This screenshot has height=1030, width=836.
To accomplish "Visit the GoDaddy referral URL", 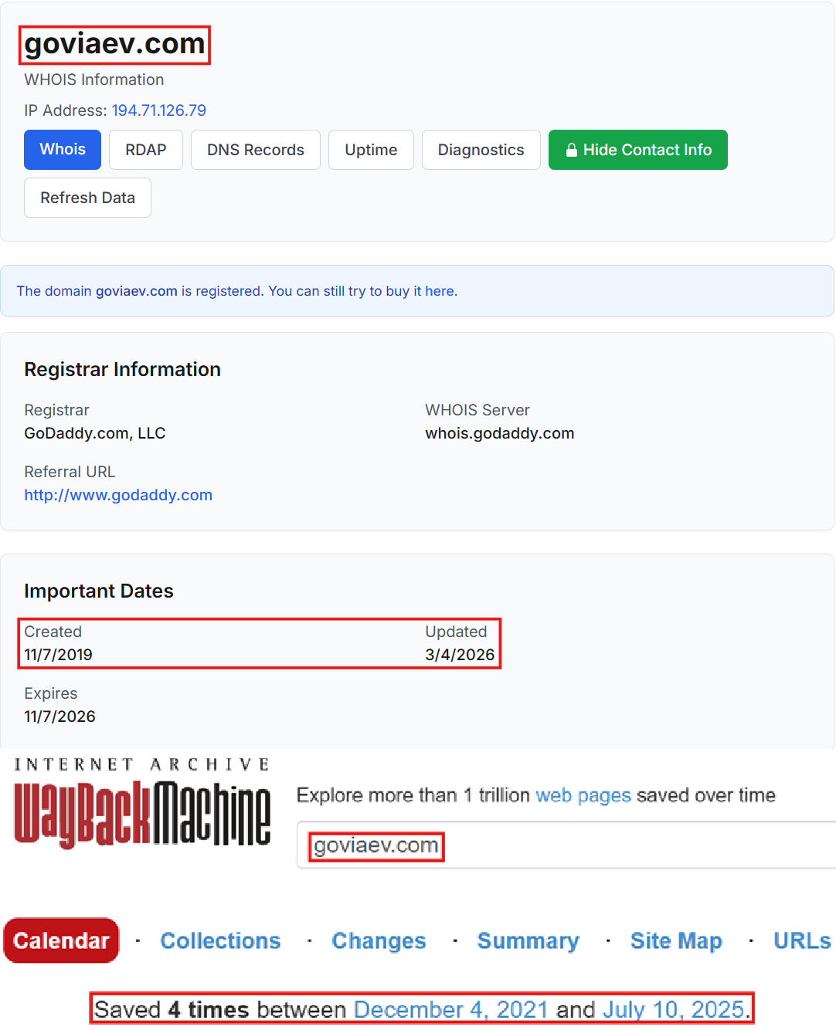I will [x=118, y=495].
